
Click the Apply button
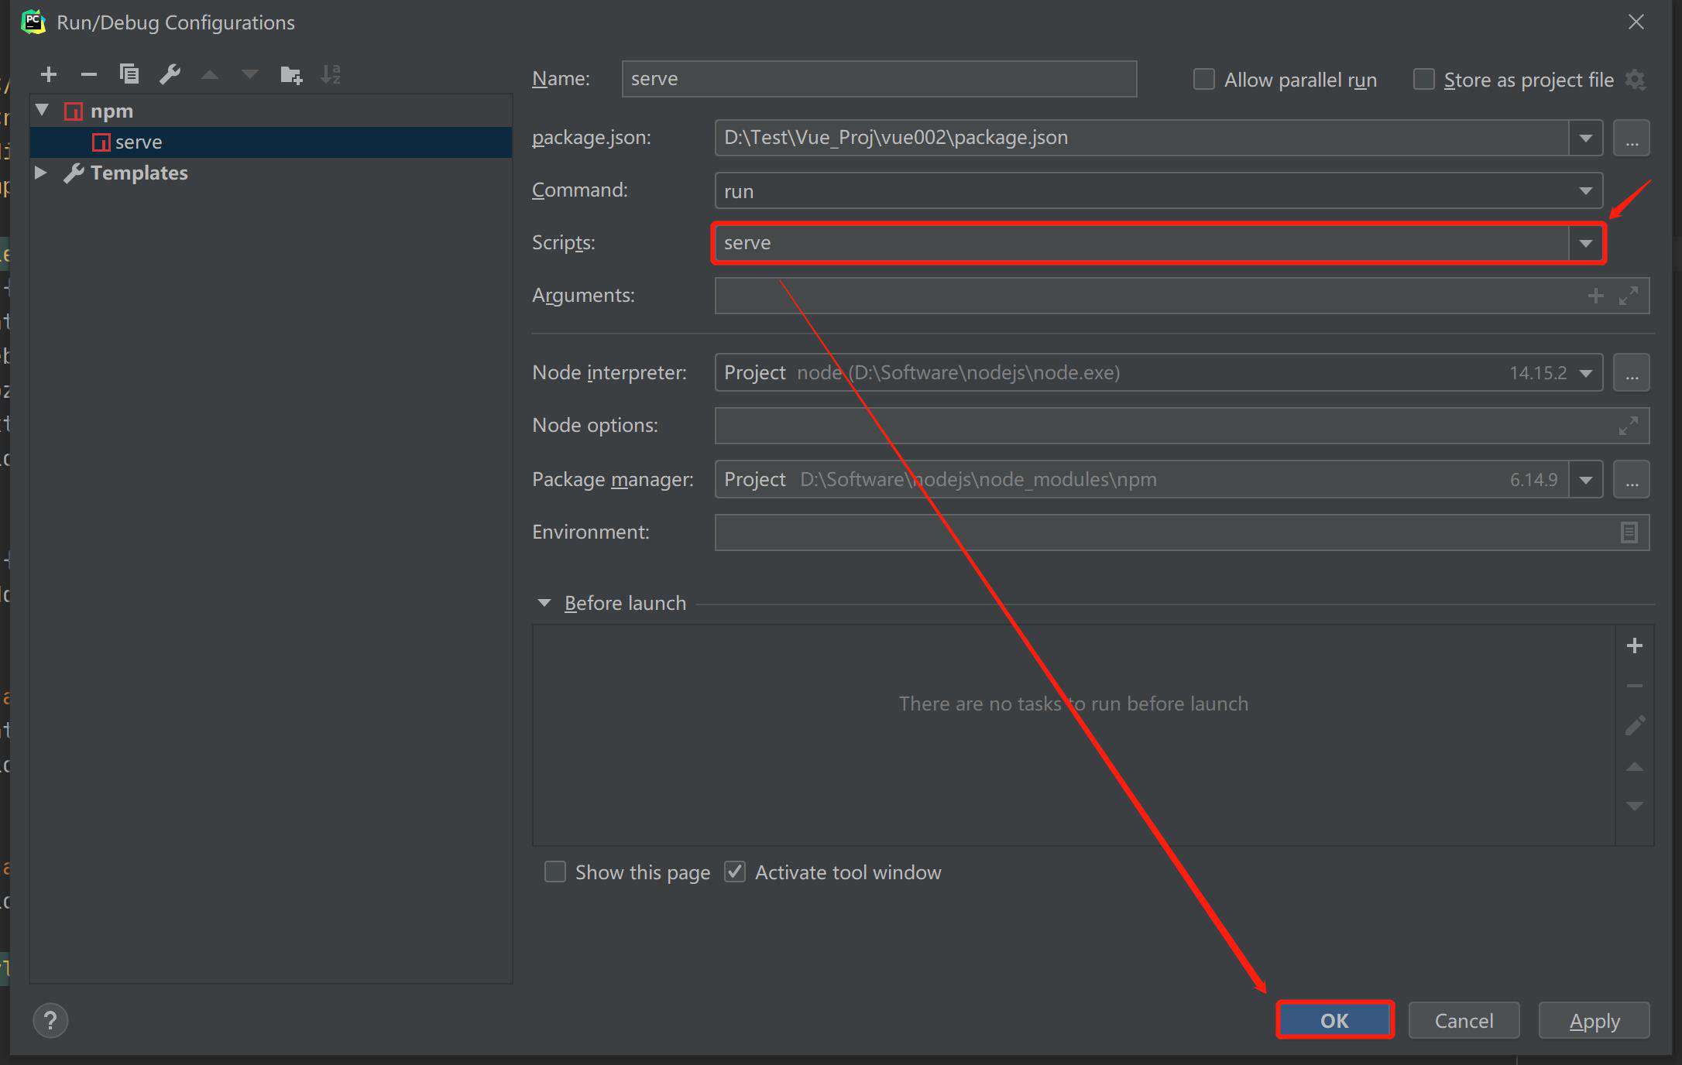(x=1594, y=1021)
